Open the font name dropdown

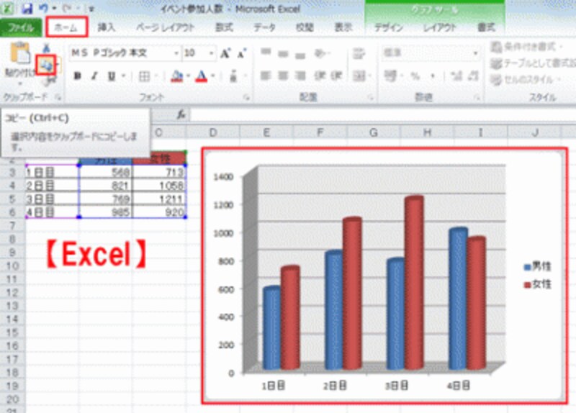176,53
